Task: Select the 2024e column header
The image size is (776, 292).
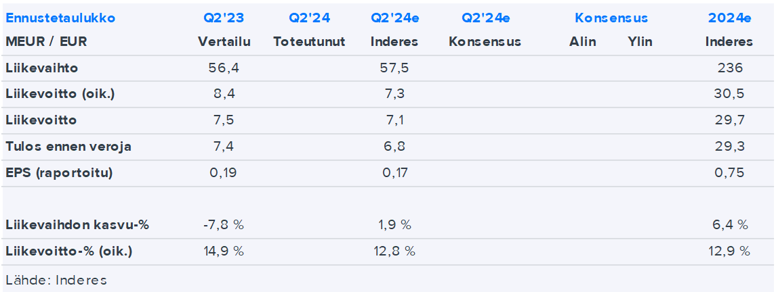Action: (x=729, y=18)
